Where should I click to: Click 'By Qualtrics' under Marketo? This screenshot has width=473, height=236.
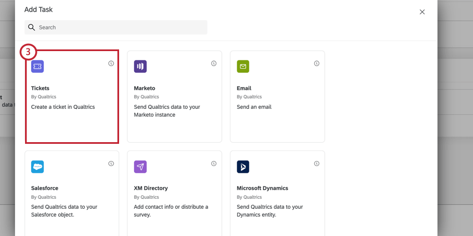[x=146, y=97]
